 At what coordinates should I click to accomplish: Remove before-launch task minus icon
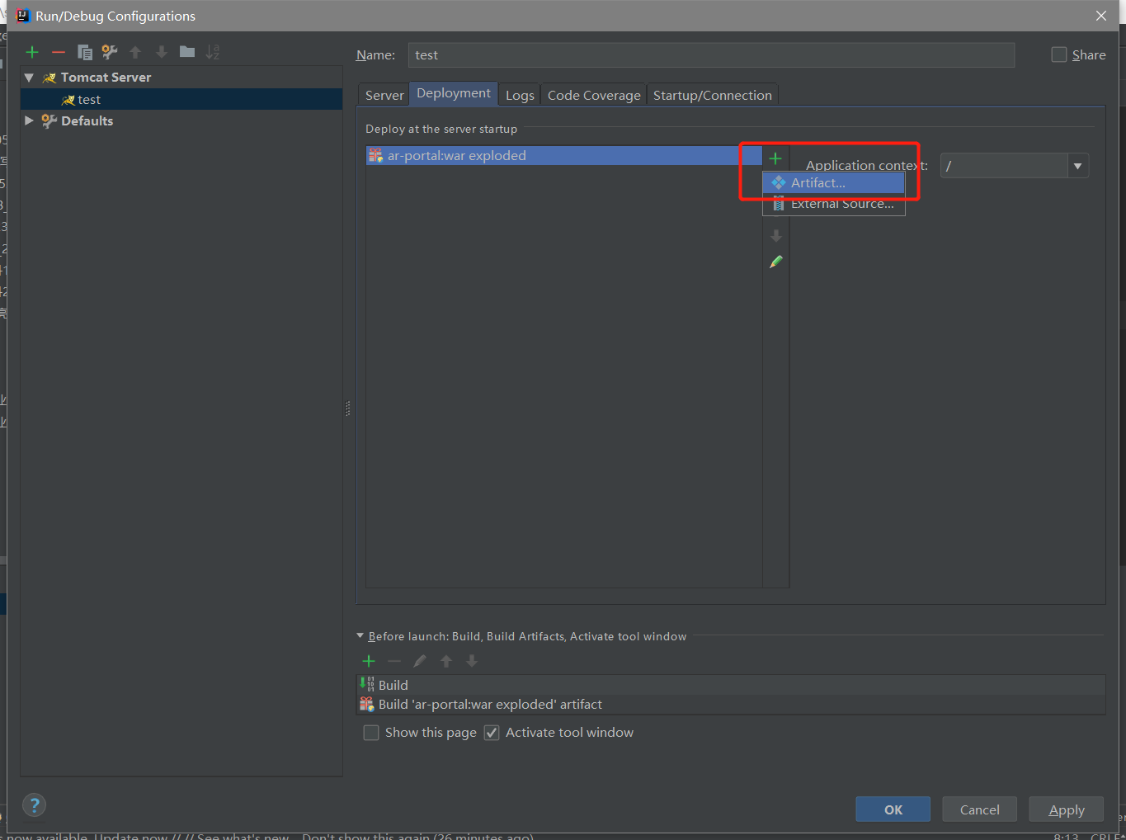(x=394, y=661)
